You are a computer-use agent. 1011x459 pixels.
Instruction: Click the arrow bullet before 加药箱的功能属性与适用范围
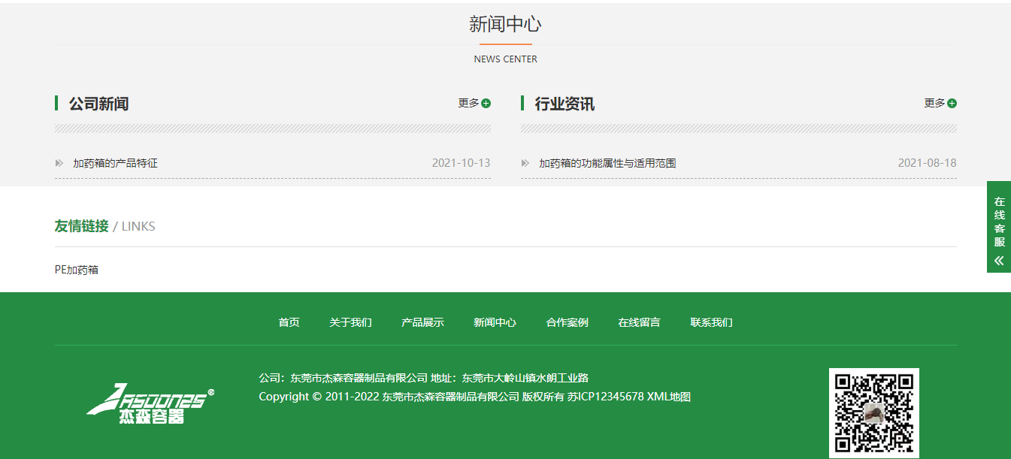[525, 163]
